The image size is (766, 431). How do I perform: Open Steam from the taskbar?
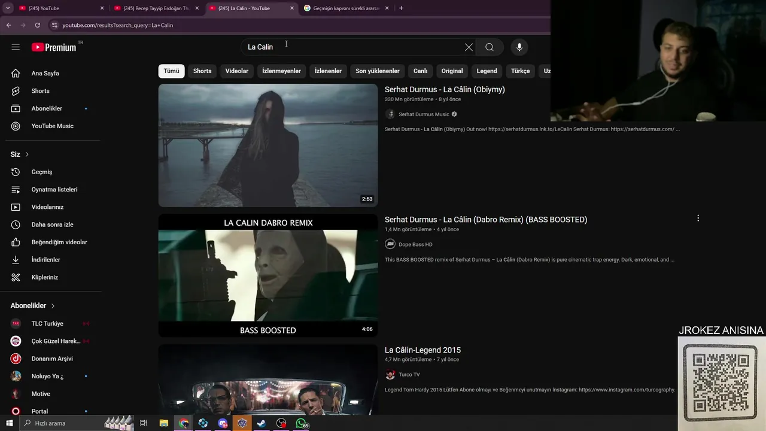(262, 423)
